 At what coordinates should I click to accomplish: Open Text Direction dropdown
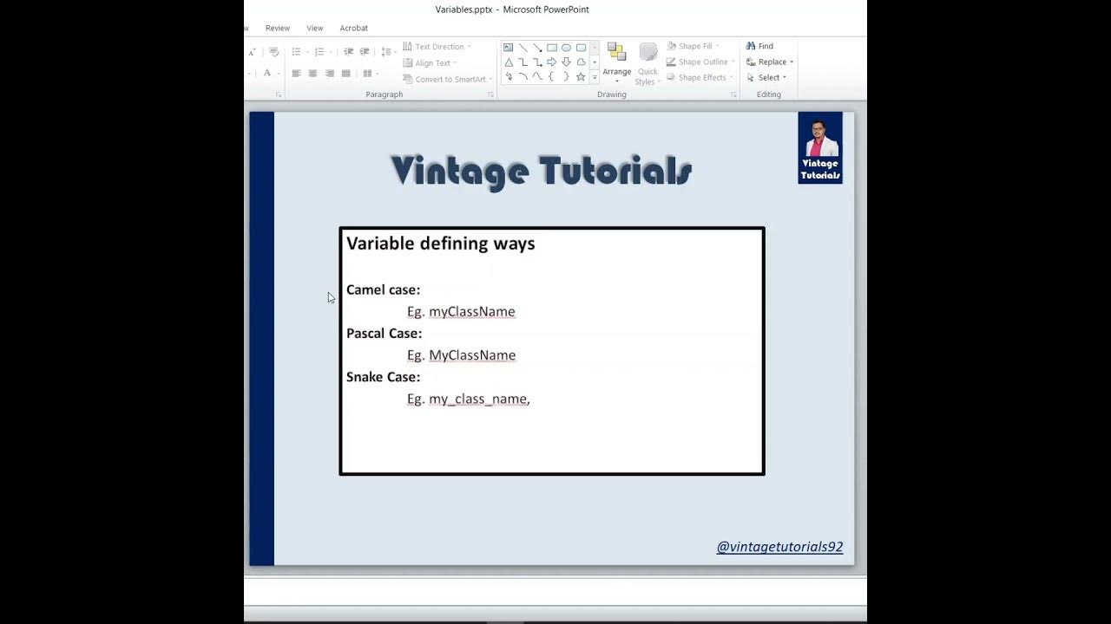(437, 47)
